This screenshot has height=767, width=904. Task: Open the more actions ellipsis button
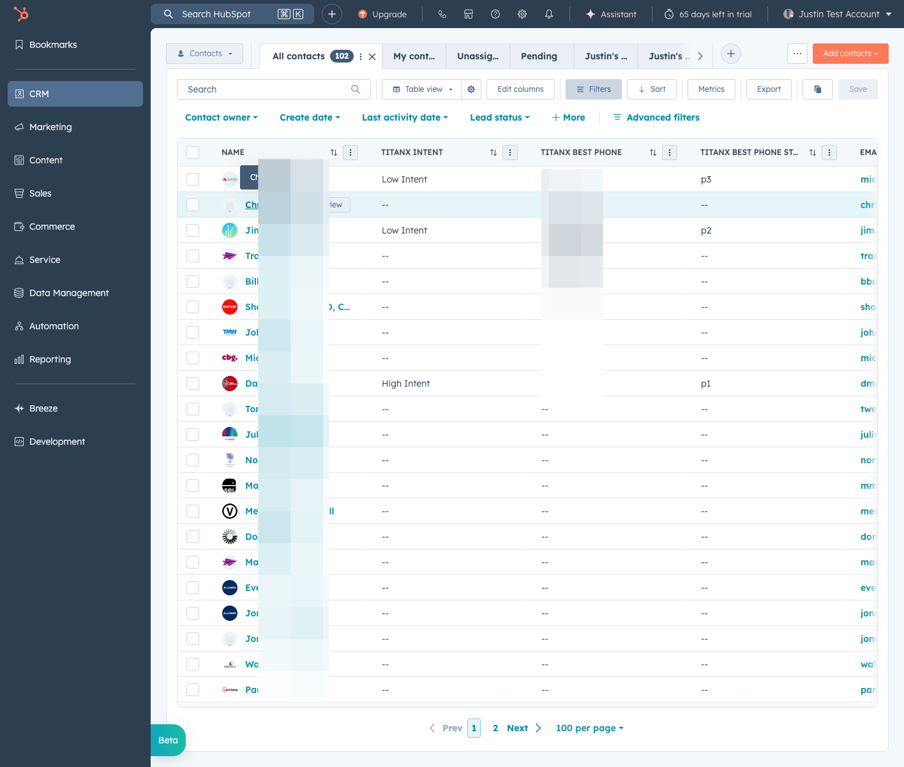797,54
